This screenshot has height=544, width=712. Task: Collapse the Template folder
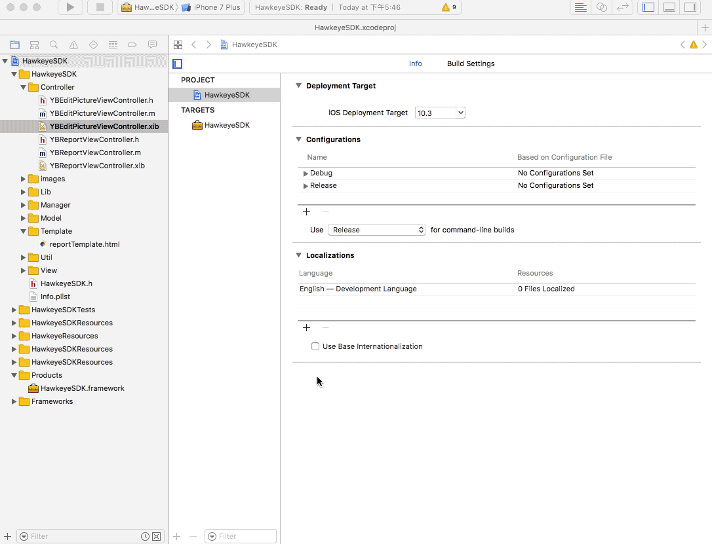23,231
